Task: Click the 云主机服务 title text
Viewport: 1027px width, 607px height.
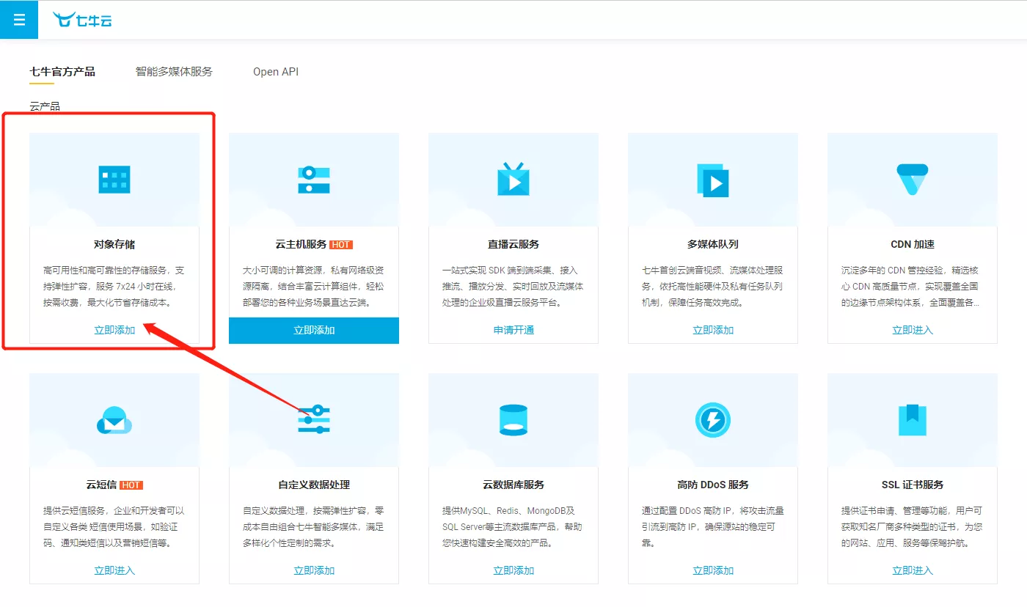Action: (x=301, y=244)
